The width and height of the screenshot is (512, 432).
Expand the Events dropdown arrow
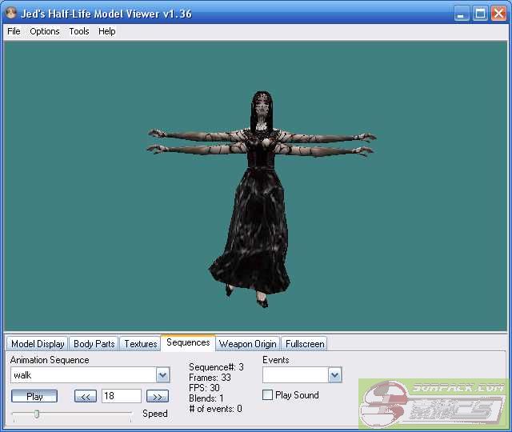pyautogui.click(x=334, y=375)
